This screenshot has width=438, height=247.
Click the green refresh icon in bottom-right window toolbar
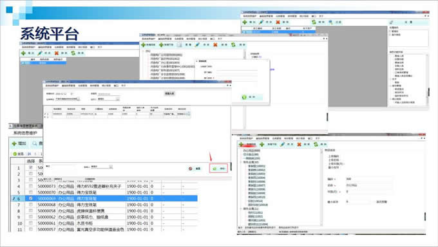click(x=316, y=144)
